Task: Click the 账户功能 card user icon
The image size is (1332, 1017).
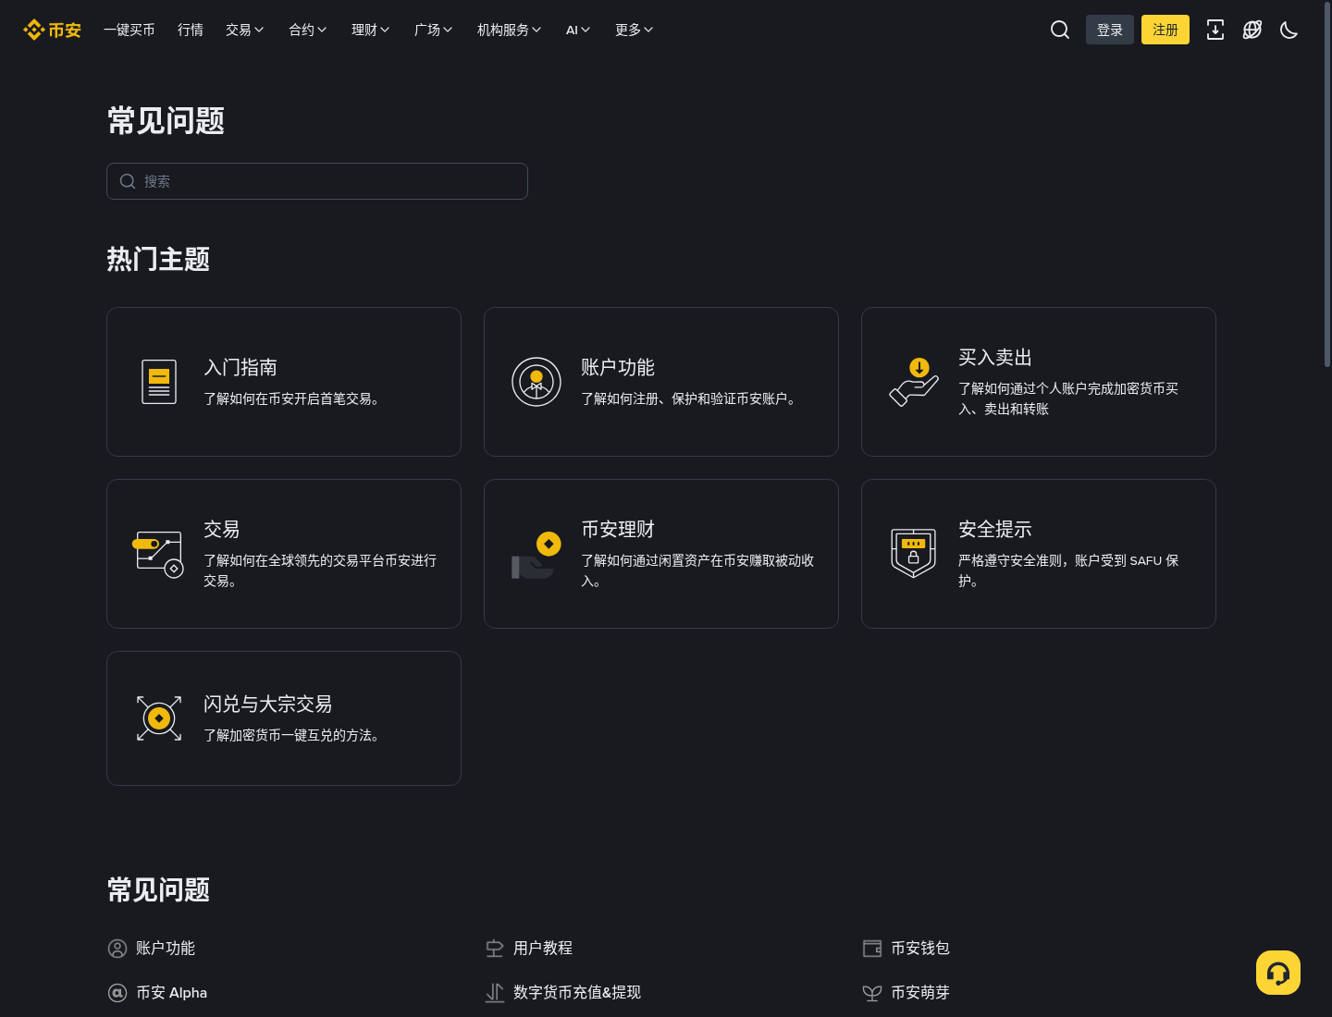Action: point(536,382)
